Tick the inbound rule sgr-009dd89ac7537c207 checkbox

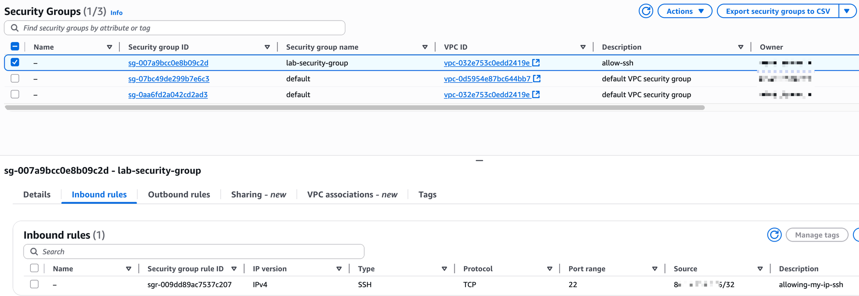coord(34,284)
